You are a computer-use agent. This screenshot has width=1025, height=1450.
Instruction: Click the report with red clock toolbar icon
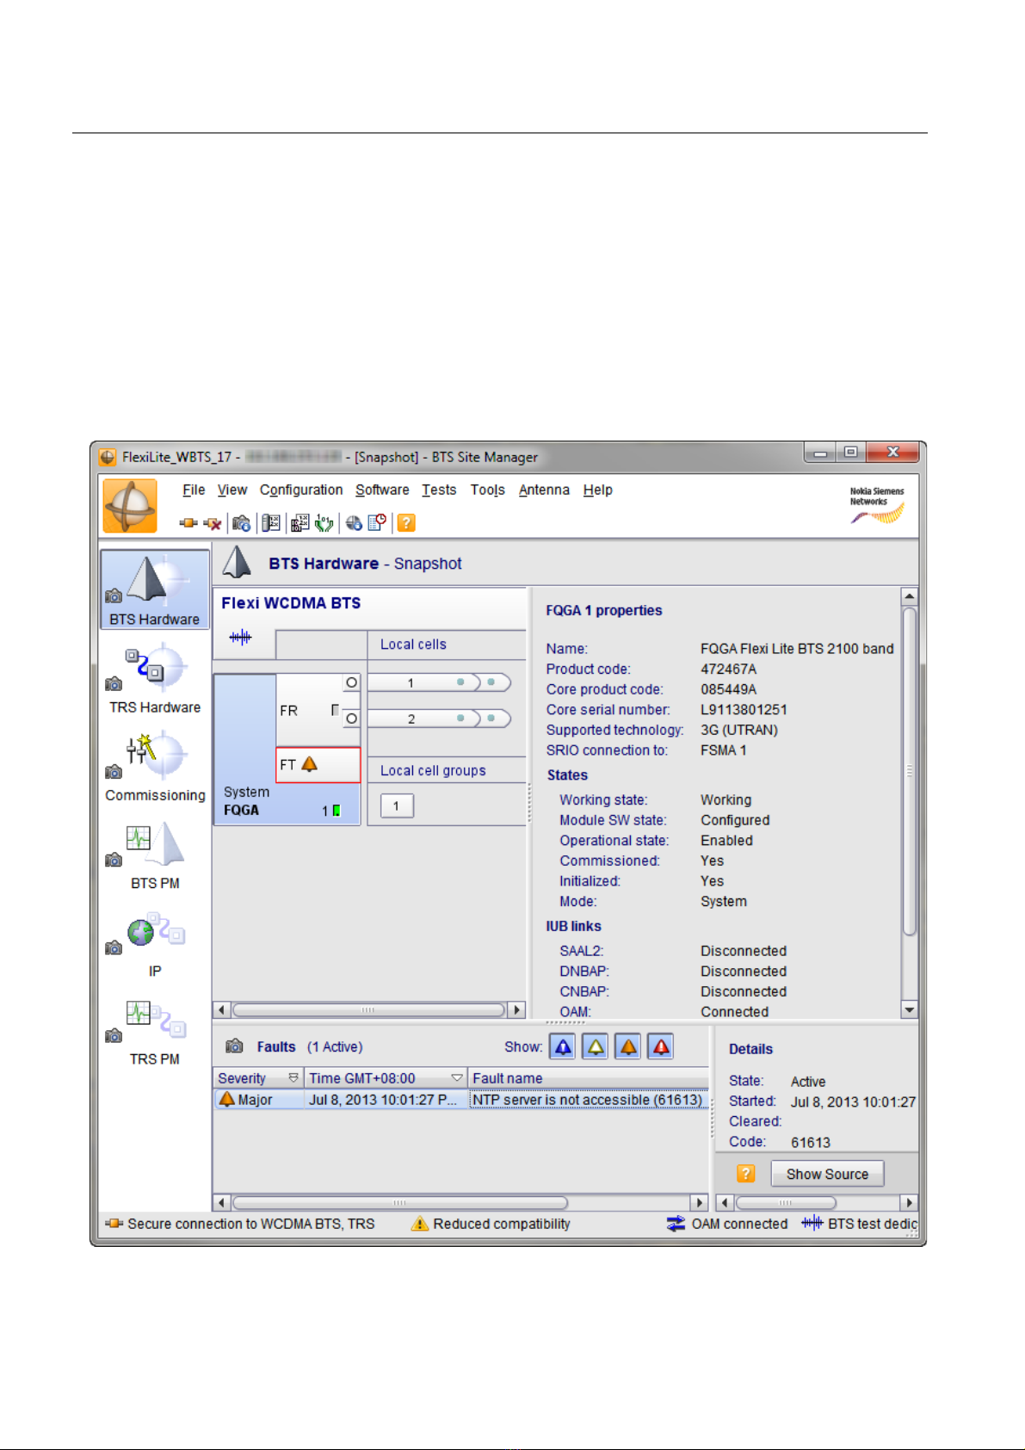click(x=377, y=522)
